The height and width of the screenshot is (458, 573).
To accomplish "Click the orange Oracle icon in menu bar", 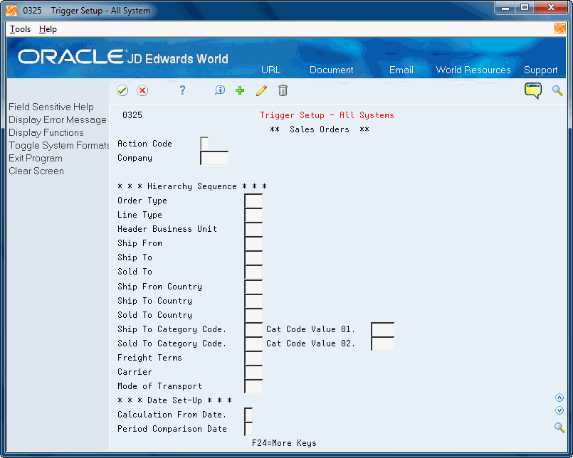I will (x=560, y=28).
